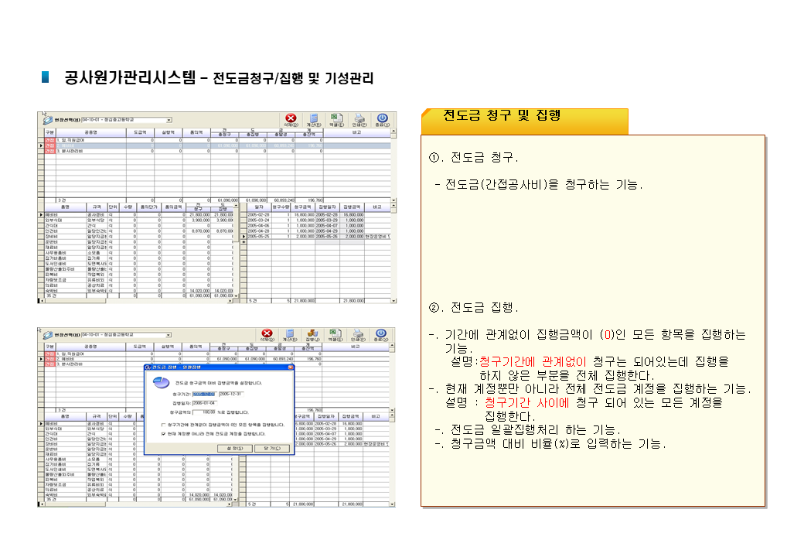Click the 설정(S) button in the dialog
This screenshot has width=804, height=557.
[x=235, y=448]
